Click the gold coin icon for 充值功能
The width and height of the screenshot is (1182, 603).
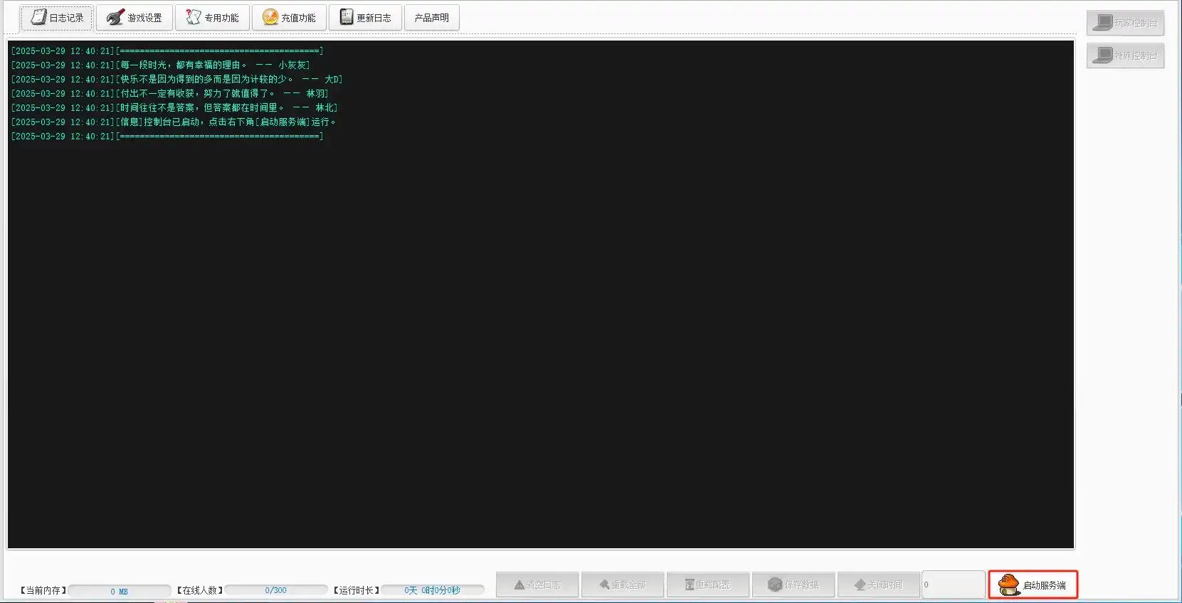point(270,17)
